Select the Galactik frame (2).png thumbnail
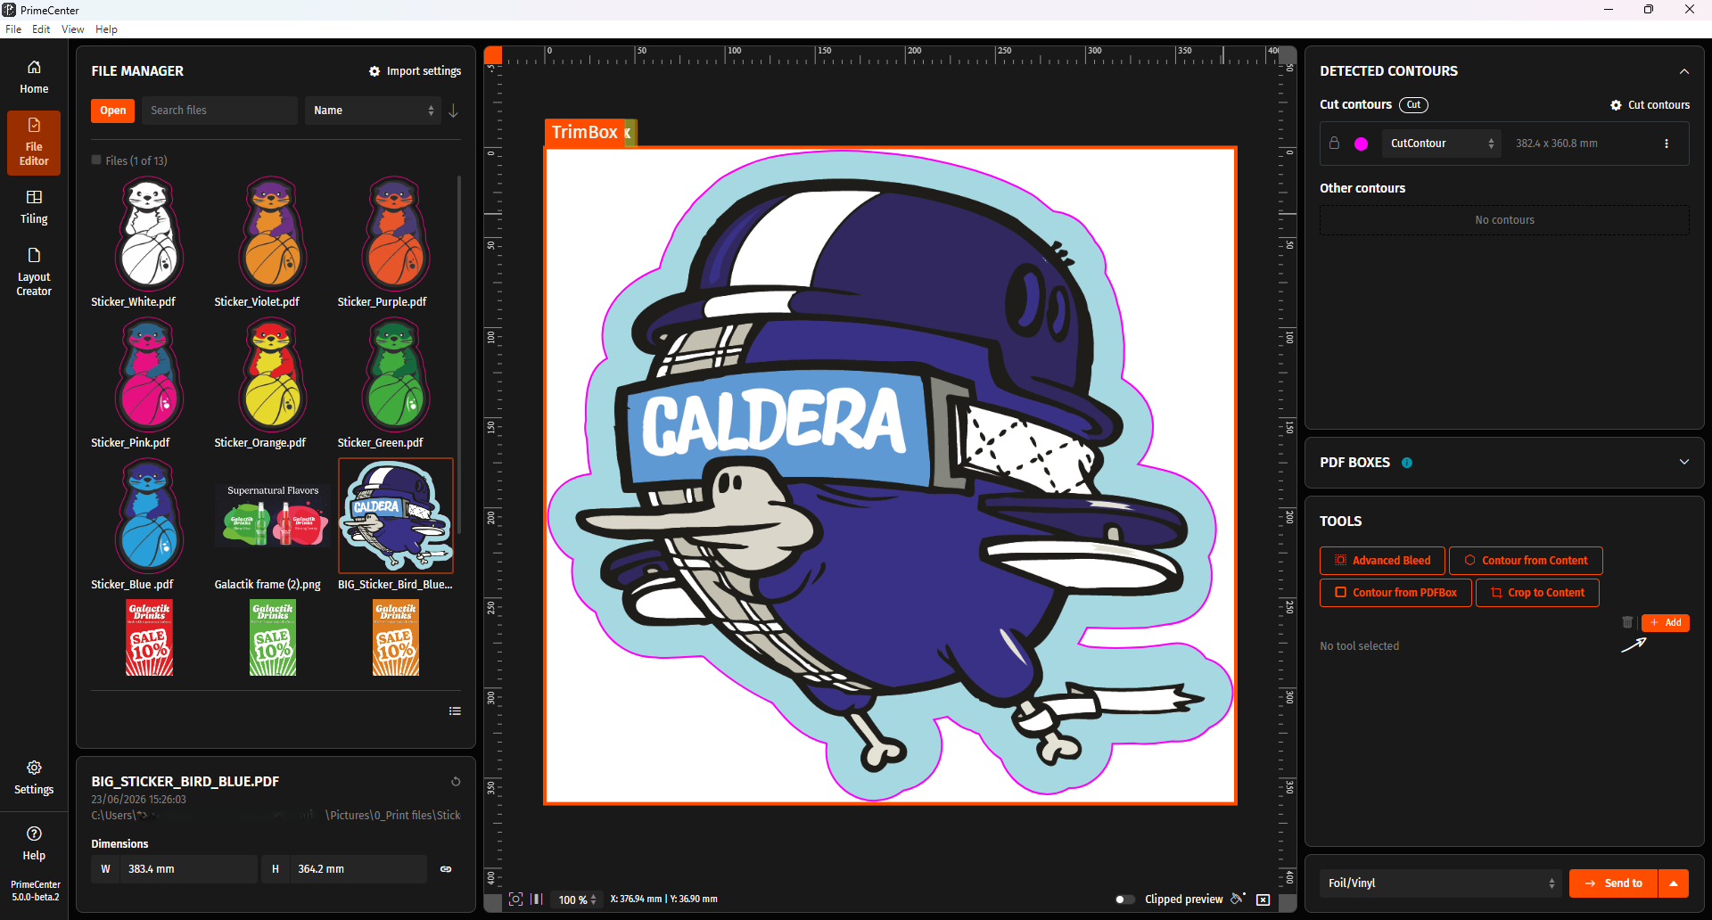This screenshot has width=1712, height=920. click(272, 516)
